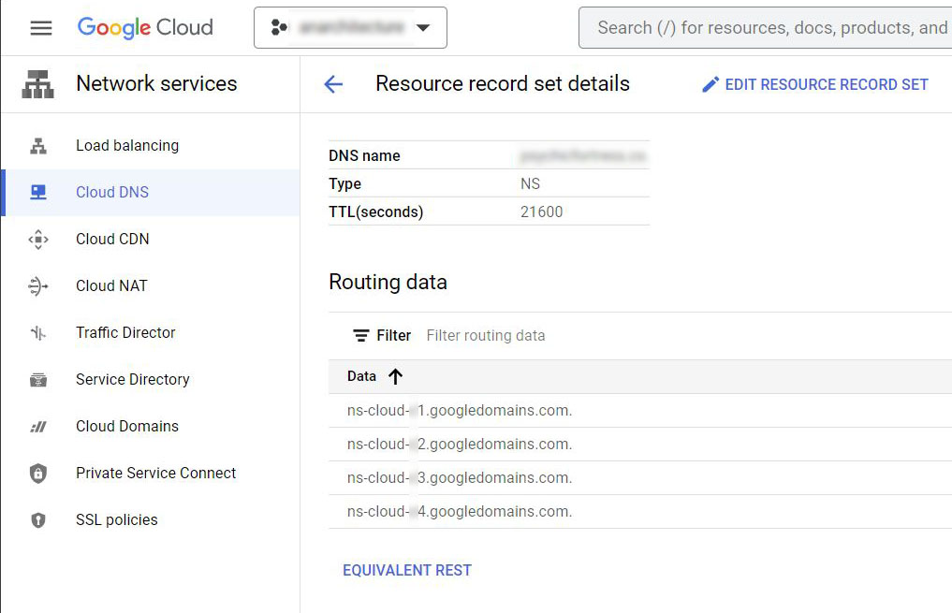Click the Network services heading
The height and width of the screenshot is (613, 952).
click(156, 83)
